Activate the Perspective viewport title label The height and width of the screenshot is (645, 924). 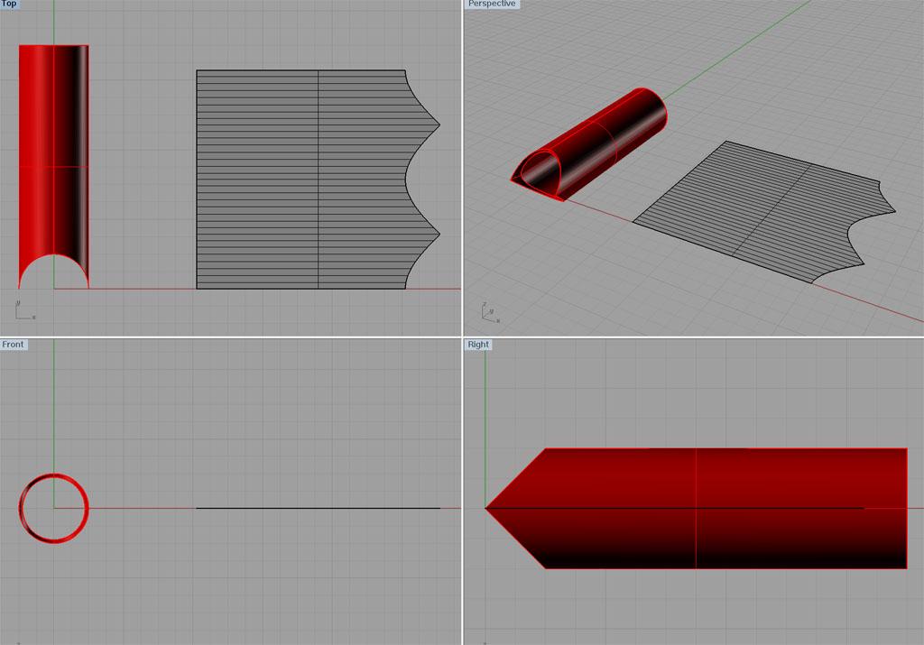(492, 4)
